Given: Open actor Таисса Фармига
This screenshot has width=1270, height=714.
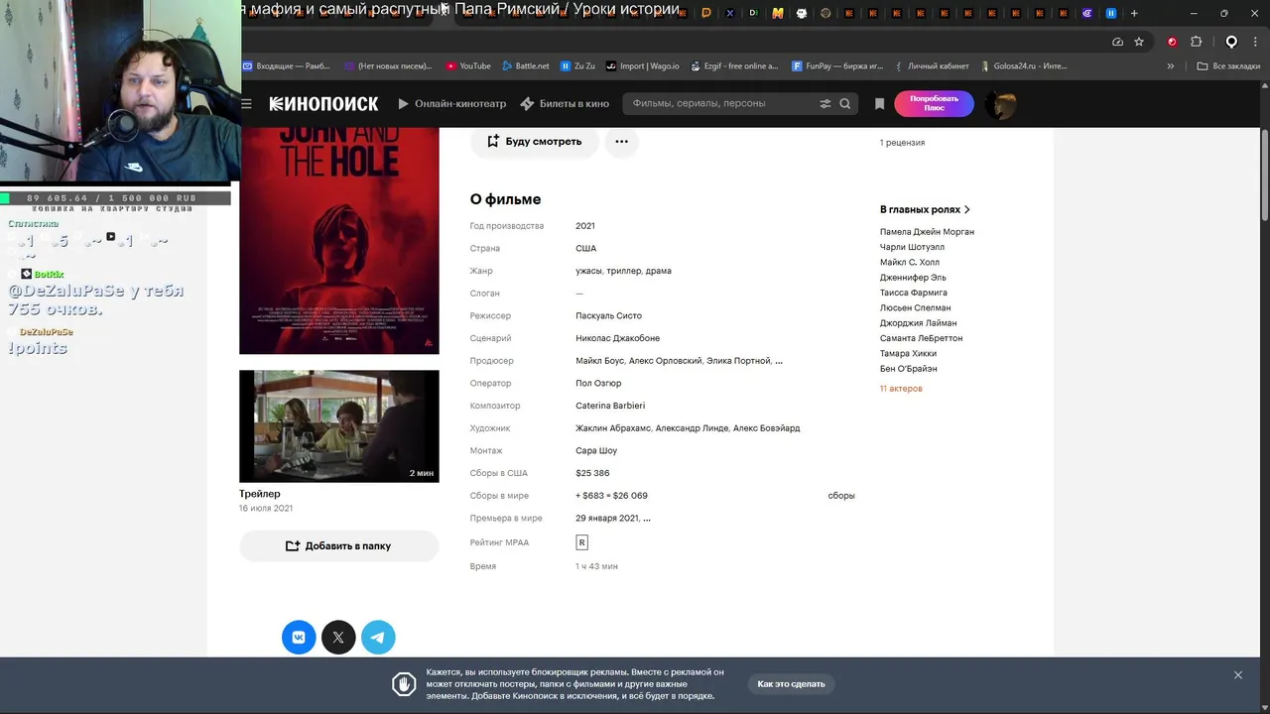Looking at the screenshot, I should 913,293.
